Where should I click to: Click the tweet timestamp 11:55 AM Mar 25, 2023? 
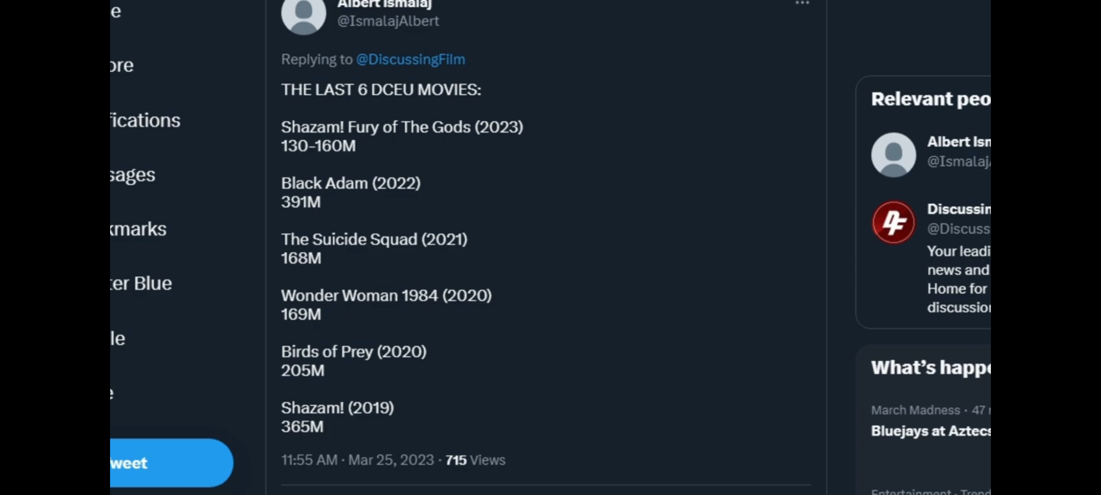pos(357,460)
